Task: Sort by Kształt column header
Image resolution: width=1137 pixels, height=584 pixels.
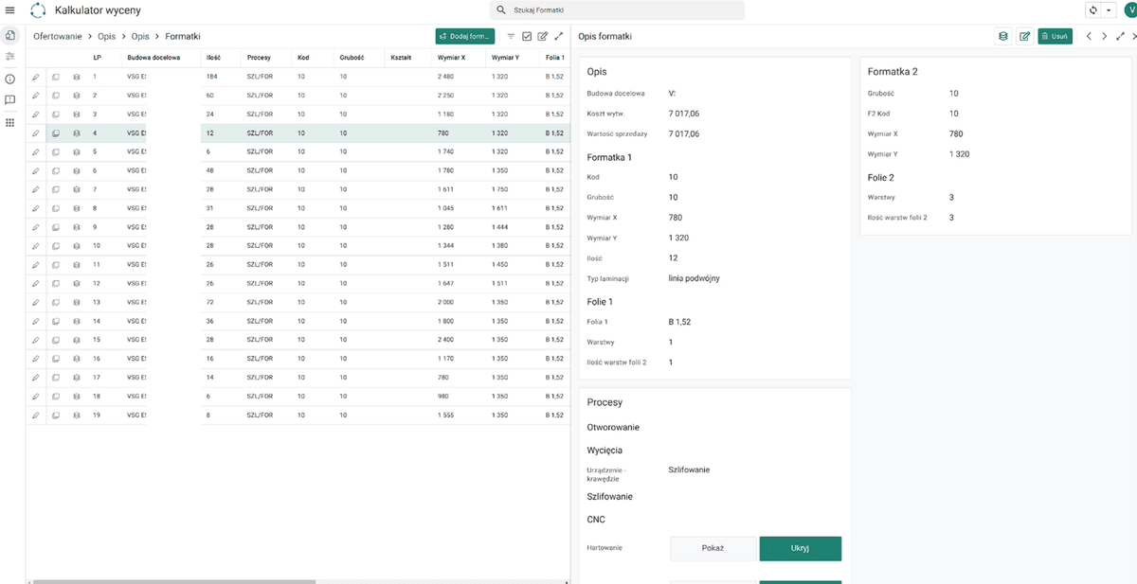Action: (x=400, y=58)
